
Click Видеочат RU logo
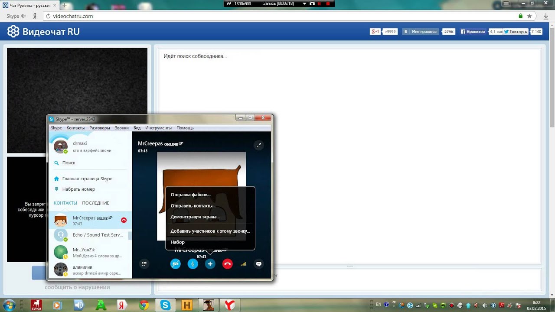click(43, 32)
